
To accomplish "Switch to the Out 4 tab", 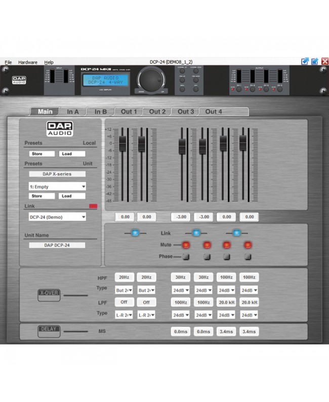I will click(214, 111).
